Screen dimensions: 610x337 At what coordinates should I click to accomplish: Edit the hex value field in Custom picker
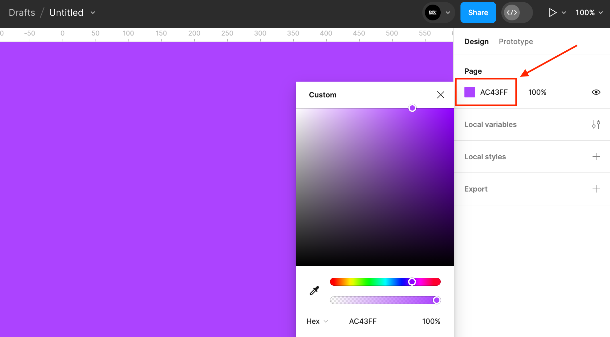tap(363, 321)
